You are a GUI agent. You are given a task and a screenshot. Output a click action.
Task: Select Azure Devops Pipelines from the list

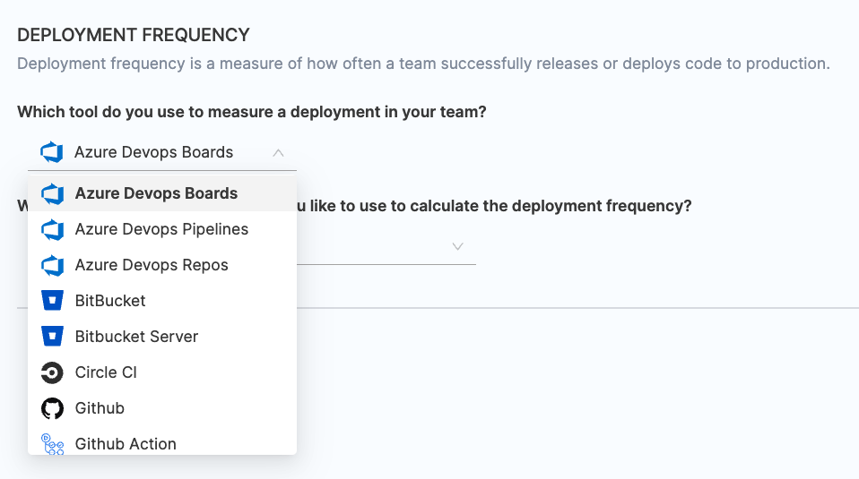(x=161, y=229)
